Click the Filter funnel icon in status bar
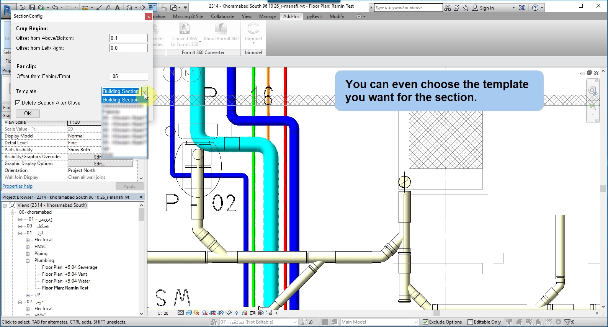The image size is (608, 327). click(567, 322)
